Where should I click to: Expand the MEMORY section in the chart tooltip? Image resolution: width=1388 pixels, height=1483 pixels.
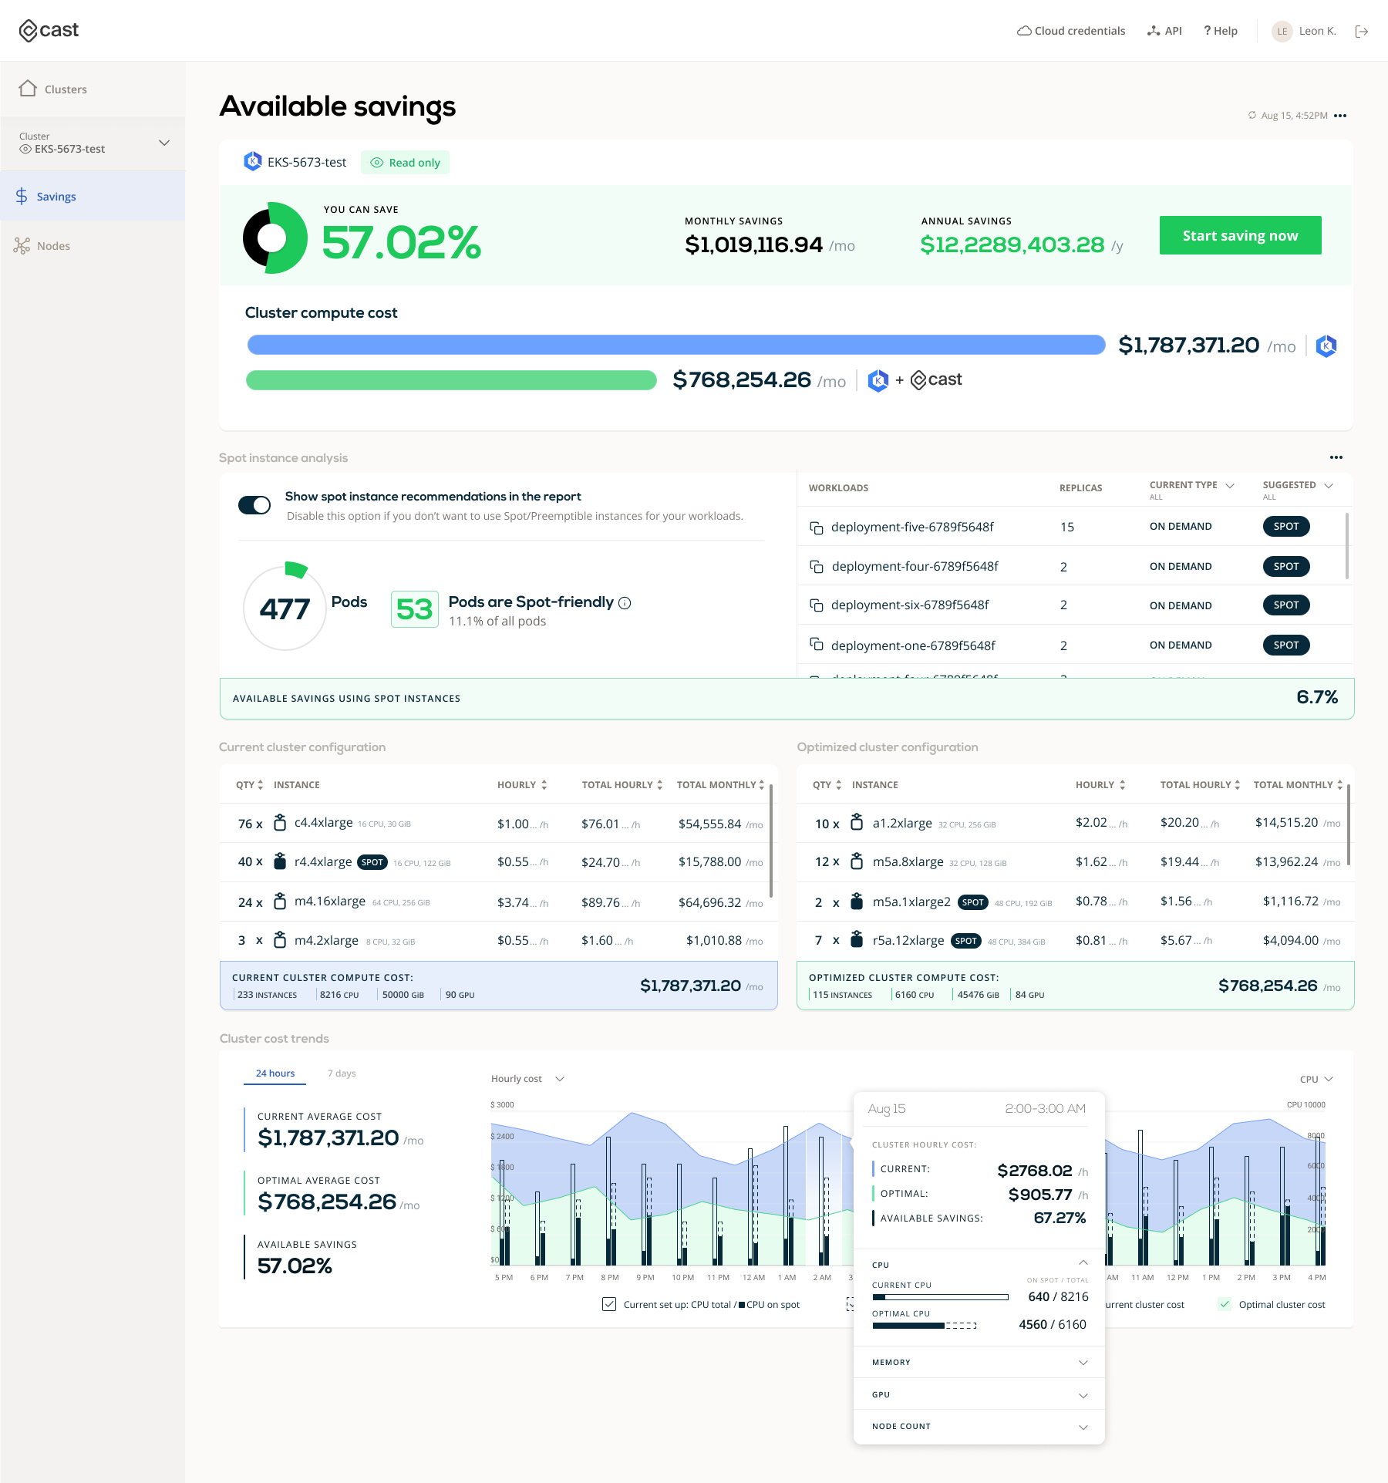pos(1082,1363)
